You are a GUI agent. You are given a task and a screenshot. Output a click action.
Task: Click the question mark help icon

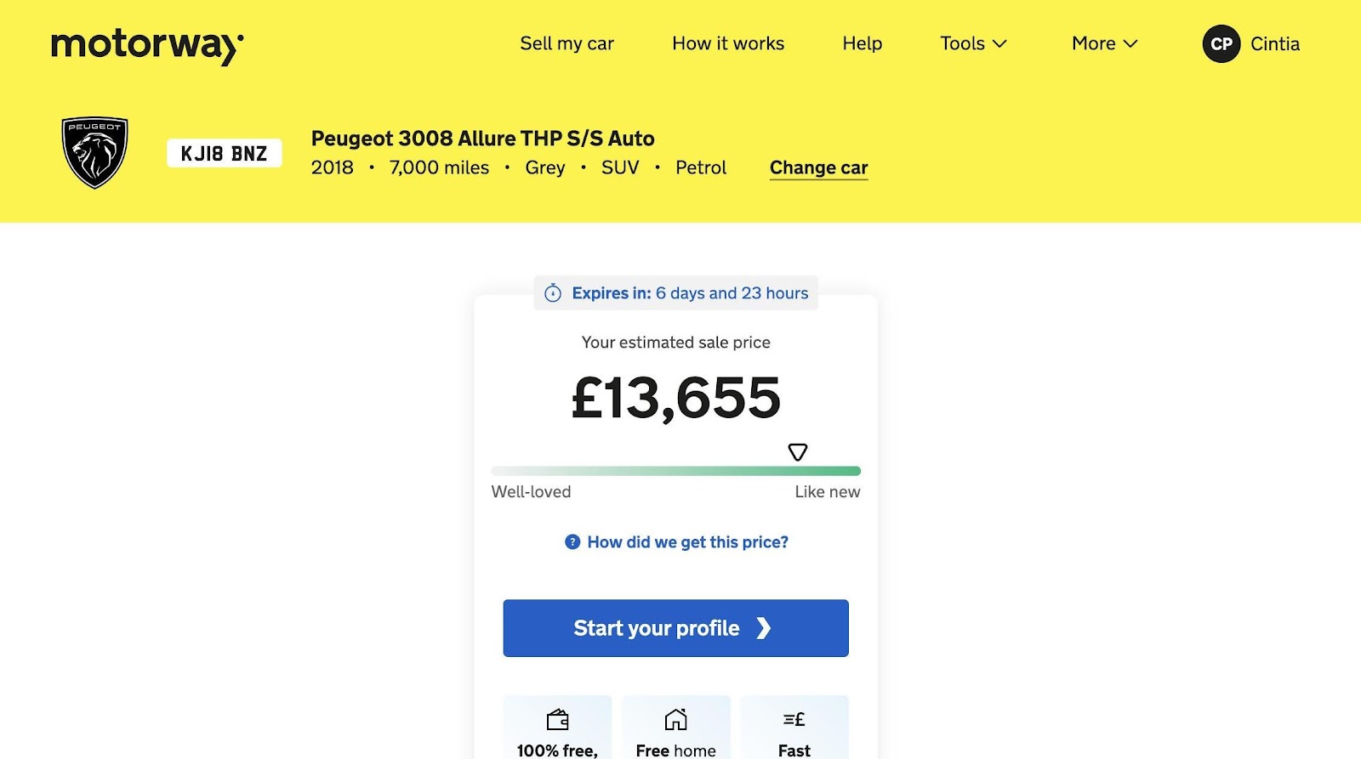coord(572,542)
